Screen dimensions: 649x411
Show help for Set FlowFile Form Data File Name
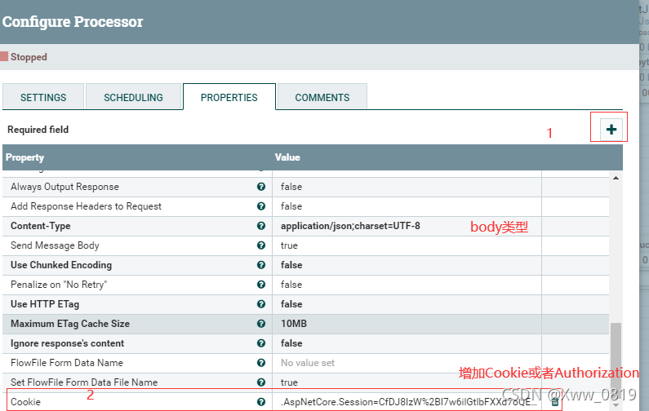(260, 382)
